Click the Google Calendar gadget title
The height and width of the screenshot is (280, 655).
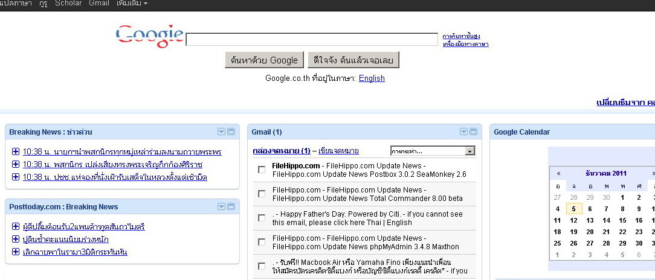521,132
